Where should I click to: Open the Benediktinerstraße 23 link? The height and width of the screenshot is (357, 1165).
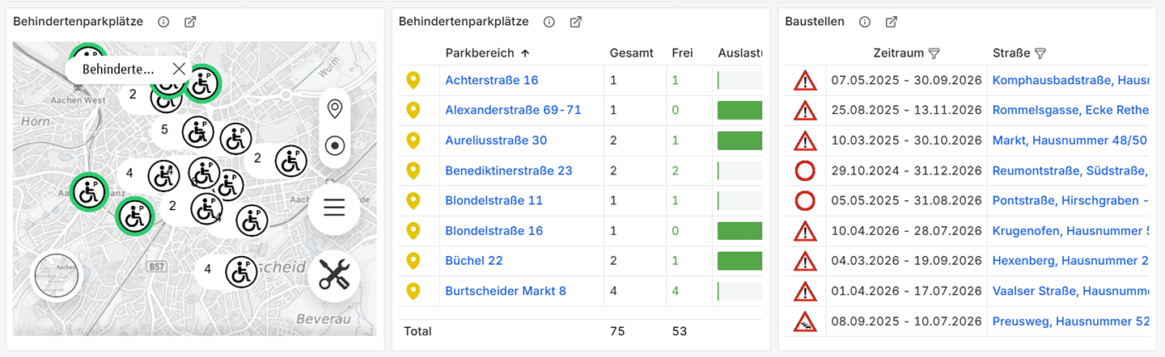509,170
